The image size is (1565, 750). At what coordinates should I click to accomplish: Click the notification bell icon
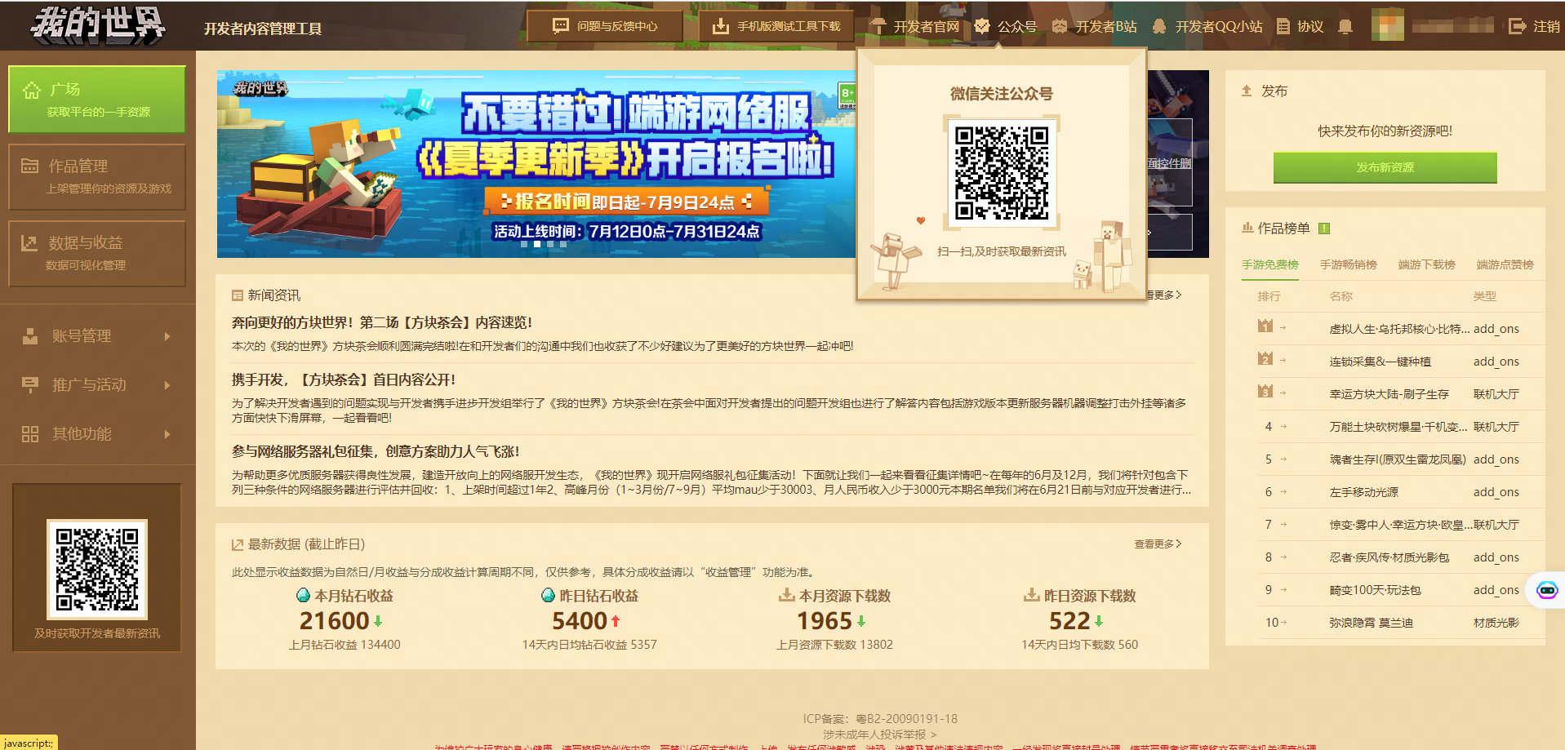coord(1345,27)
